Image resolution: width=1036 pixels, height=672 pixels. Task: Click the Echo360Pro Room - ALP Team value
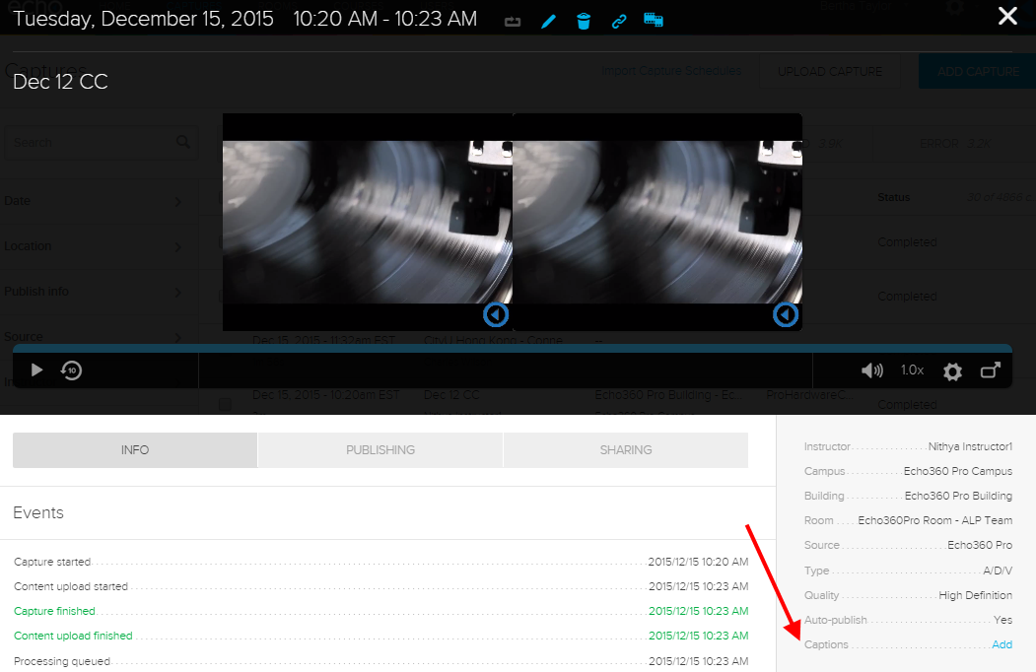pos(934,520)
